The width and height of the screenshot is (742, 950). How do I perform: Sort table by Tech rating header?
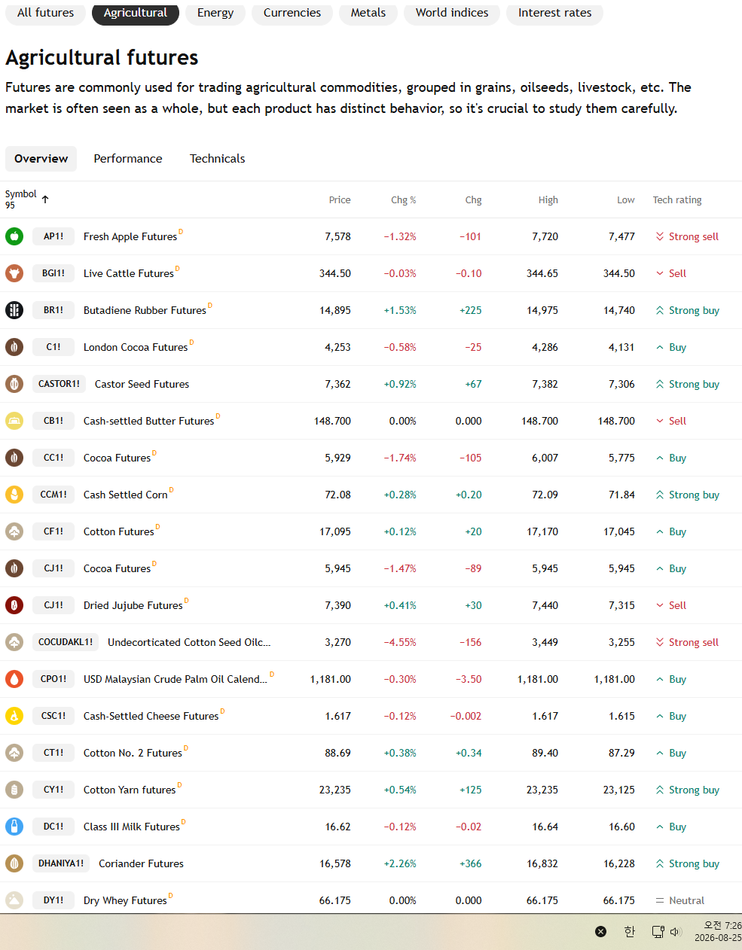point(677,199)
